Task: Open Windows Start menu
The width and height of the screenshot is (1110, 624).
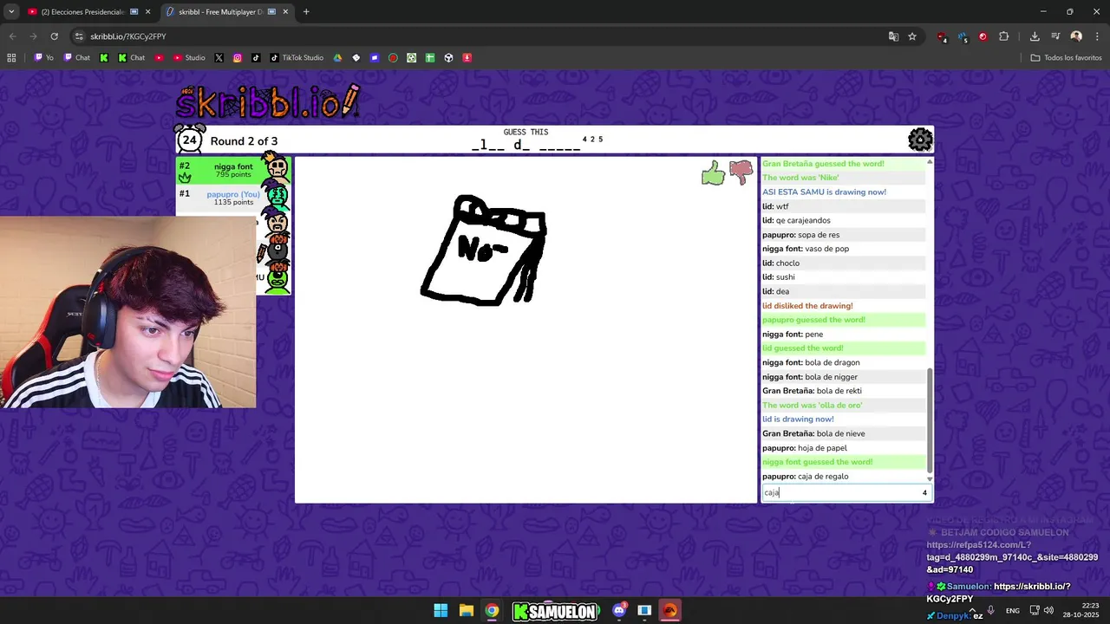Action: coord(441,610)
